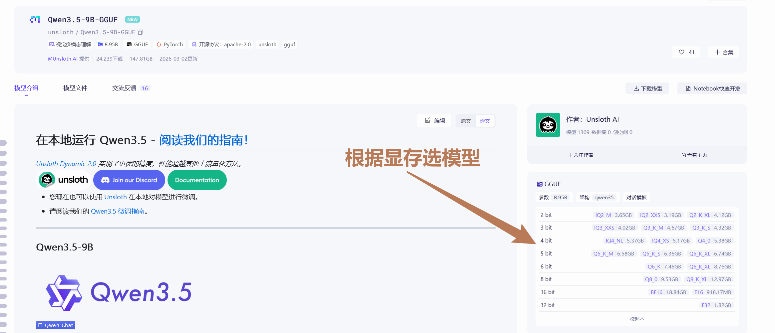Open the Unsloth Dynamic 2.0 link
Image resolution: width=775 pixels, height=333 pixels.
(66, 164)
